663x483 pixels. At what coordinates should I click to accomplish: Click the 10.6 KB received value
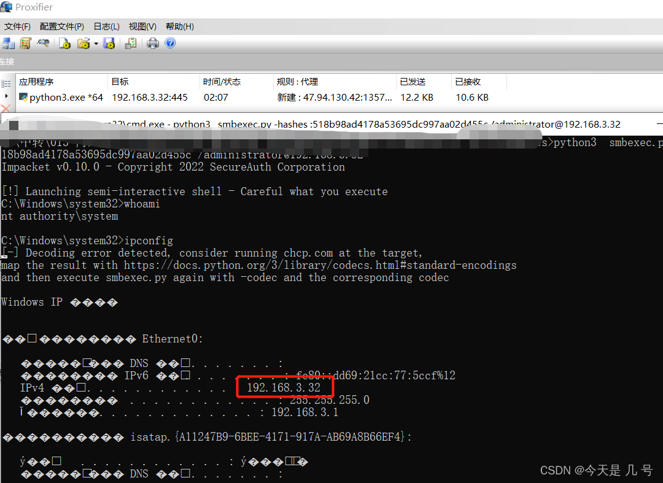472,97
